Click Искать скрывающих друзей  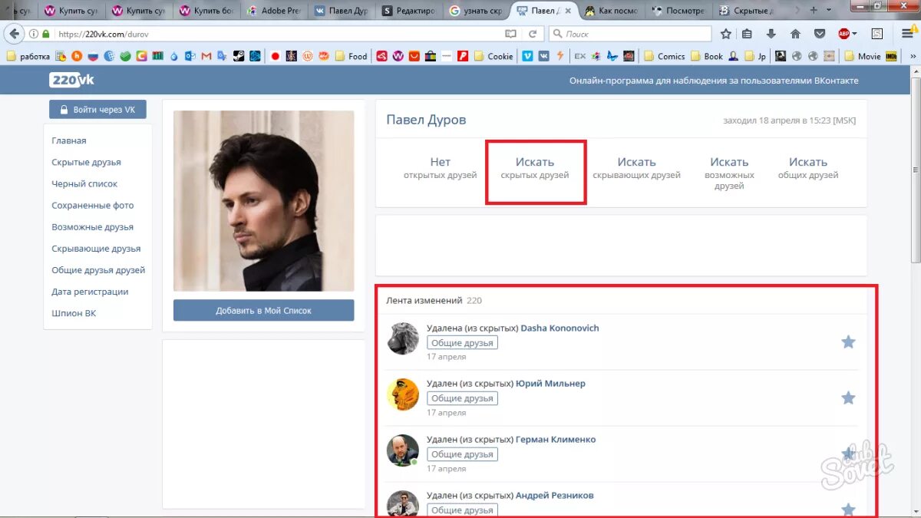pos(636,168)
